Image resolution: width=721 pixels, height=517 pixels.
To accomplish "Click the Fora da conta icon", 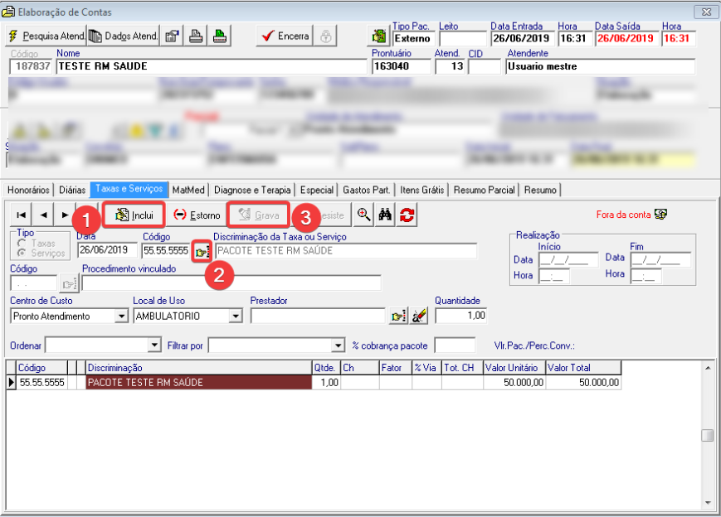I will pos(660,214).
